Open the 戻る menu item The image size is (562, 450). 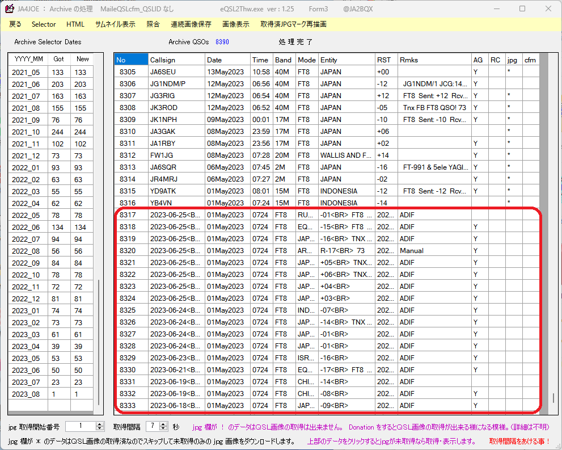pyautogui.click(x=15, y=24)
